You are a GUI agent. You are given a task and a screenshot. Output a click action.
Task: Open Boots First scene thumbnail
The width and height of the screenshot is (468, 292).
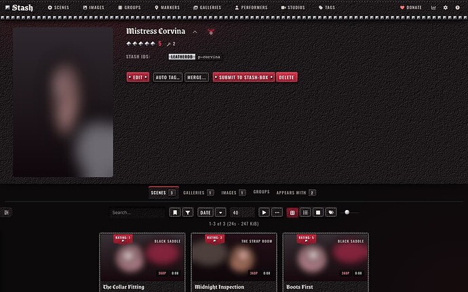pos(326,257)
